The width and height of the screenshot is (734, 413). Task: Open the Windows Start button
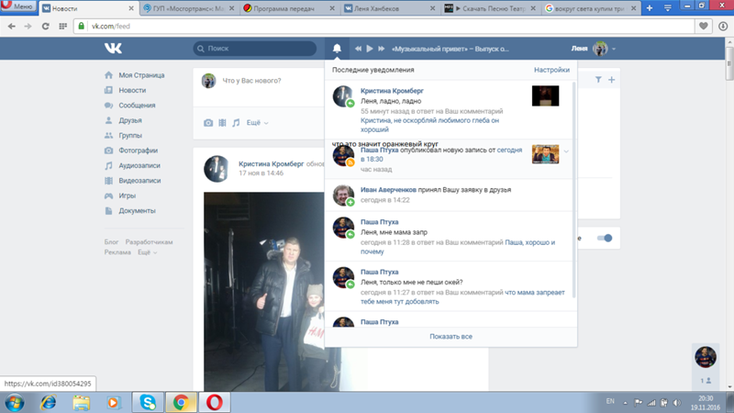point(15,402)
